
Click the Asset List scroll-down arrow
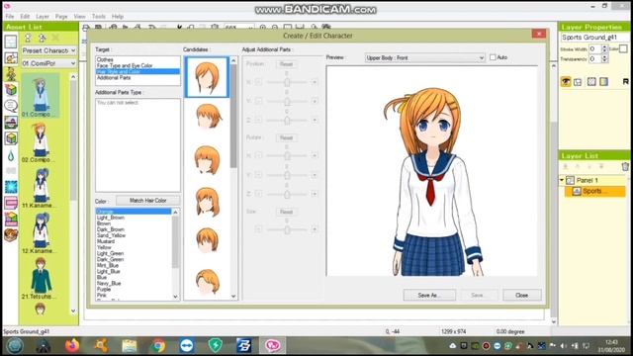[x=73, y=311]
